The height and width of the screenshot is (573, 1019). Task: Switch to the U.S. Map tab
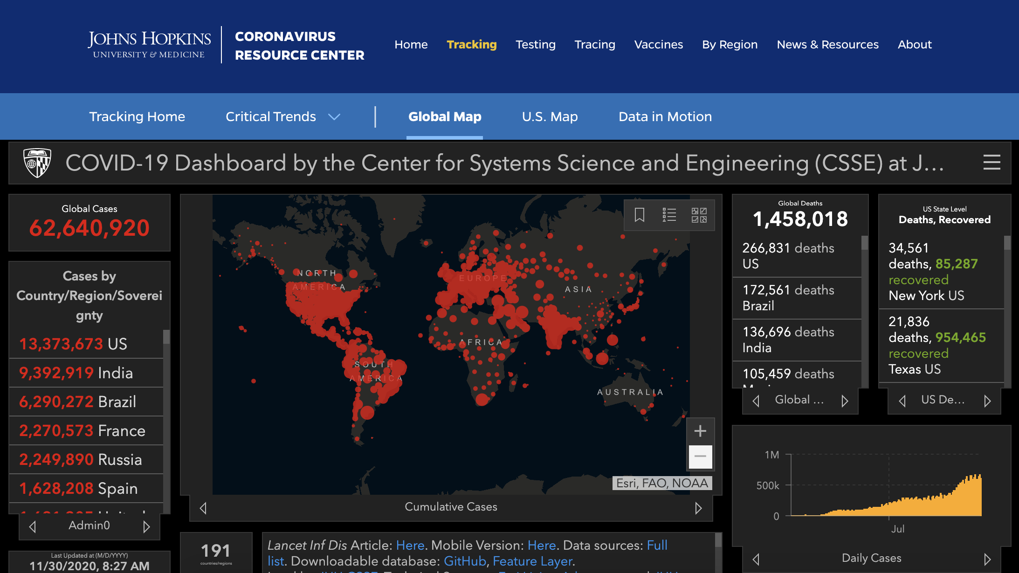click(x=550, y=116)
